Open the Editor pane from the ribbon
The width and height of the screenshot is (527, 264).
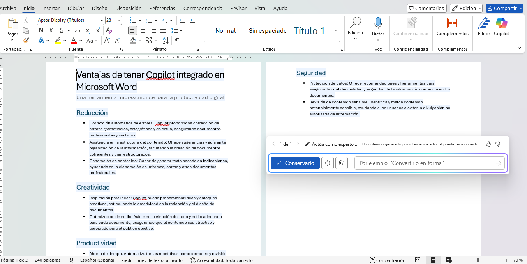pos(484,27)
